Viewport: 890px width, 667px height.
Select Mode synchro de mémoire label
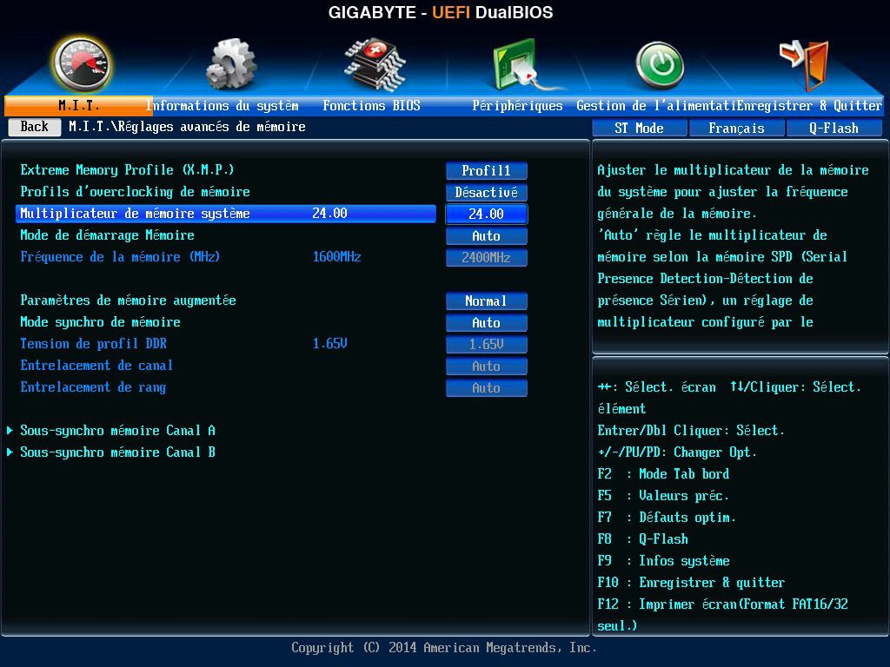click(x=101, y=322)
